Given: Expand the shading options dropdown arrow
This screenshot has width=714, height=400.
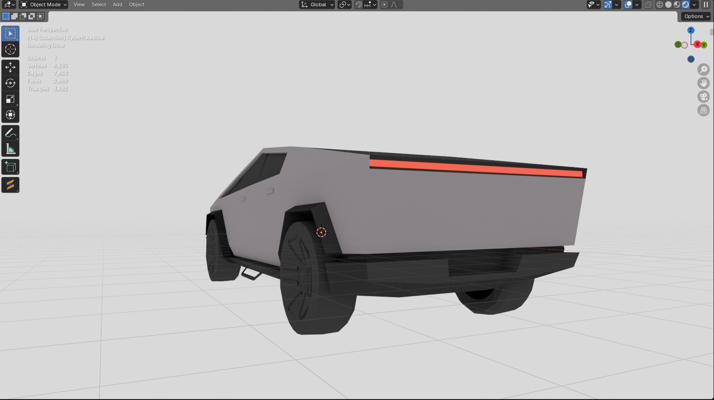Looking at the screenshot, I should 694,5.
